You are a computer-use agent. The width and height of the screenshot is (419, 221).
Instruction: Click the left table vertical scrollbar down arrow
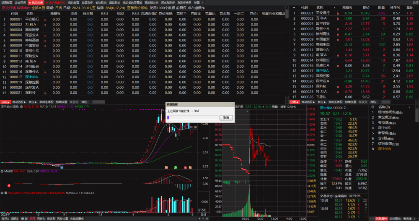[287, 98]
